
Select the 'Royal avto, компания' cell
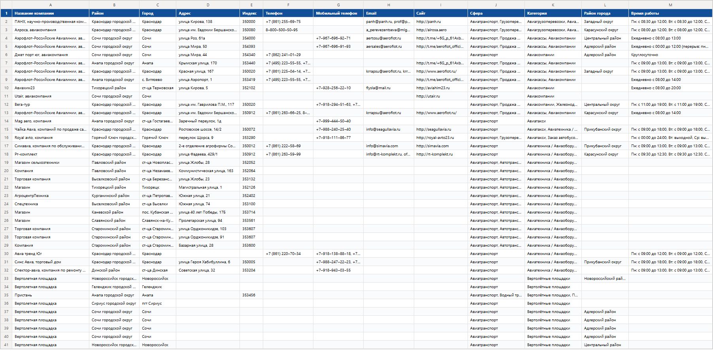pos(51,137)
